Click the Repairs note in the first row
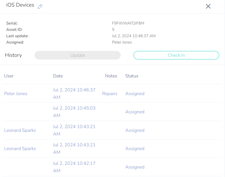 [110, 94]
